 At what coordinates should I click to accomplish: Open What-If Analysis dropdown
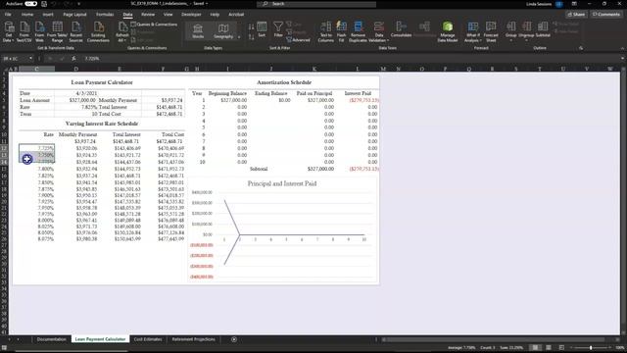(x=472, y=32)
